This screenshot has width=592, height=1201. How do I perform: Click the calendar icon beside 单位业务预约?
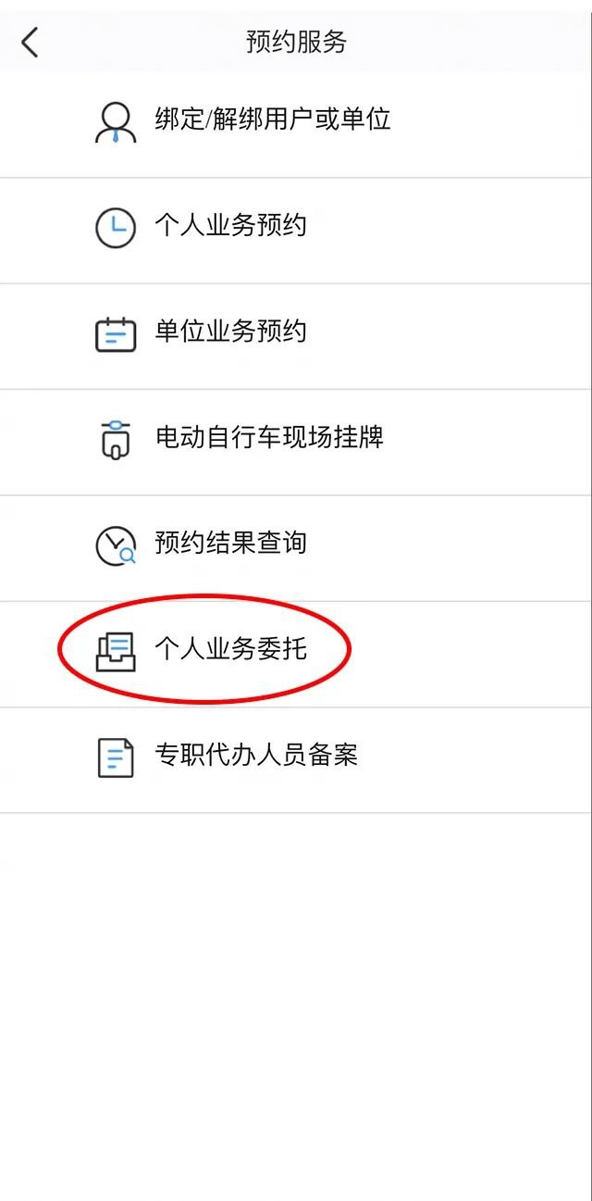click(x=116, y=333)
